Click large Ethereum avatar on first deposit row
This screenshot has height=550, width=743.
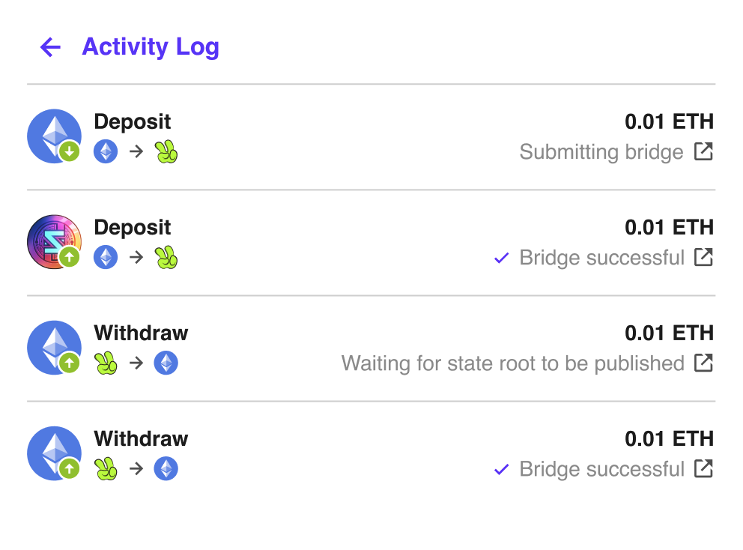(54, 136)
